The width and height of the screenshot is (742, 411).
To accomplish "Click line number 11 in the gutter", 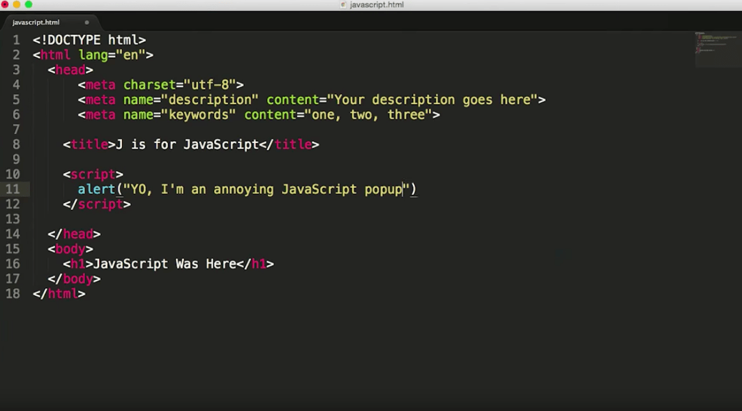I will point(13,189).
